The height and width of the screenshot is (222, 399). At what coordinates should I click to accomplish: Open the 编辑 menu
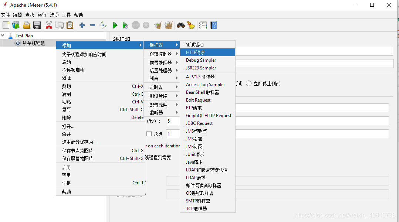pos(17,15)
